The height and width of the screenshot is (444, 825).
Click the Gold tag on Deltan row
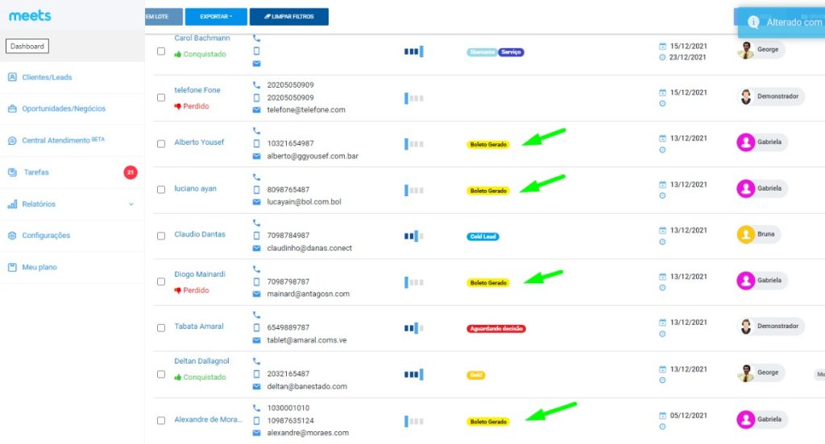475,375
